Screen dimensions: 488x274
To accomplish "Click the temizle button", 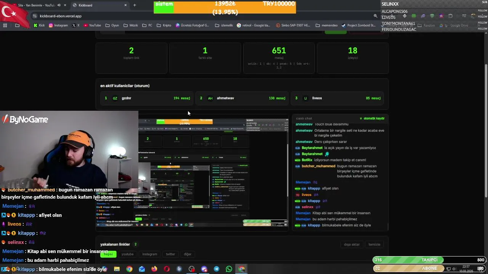I will (374, 245).
